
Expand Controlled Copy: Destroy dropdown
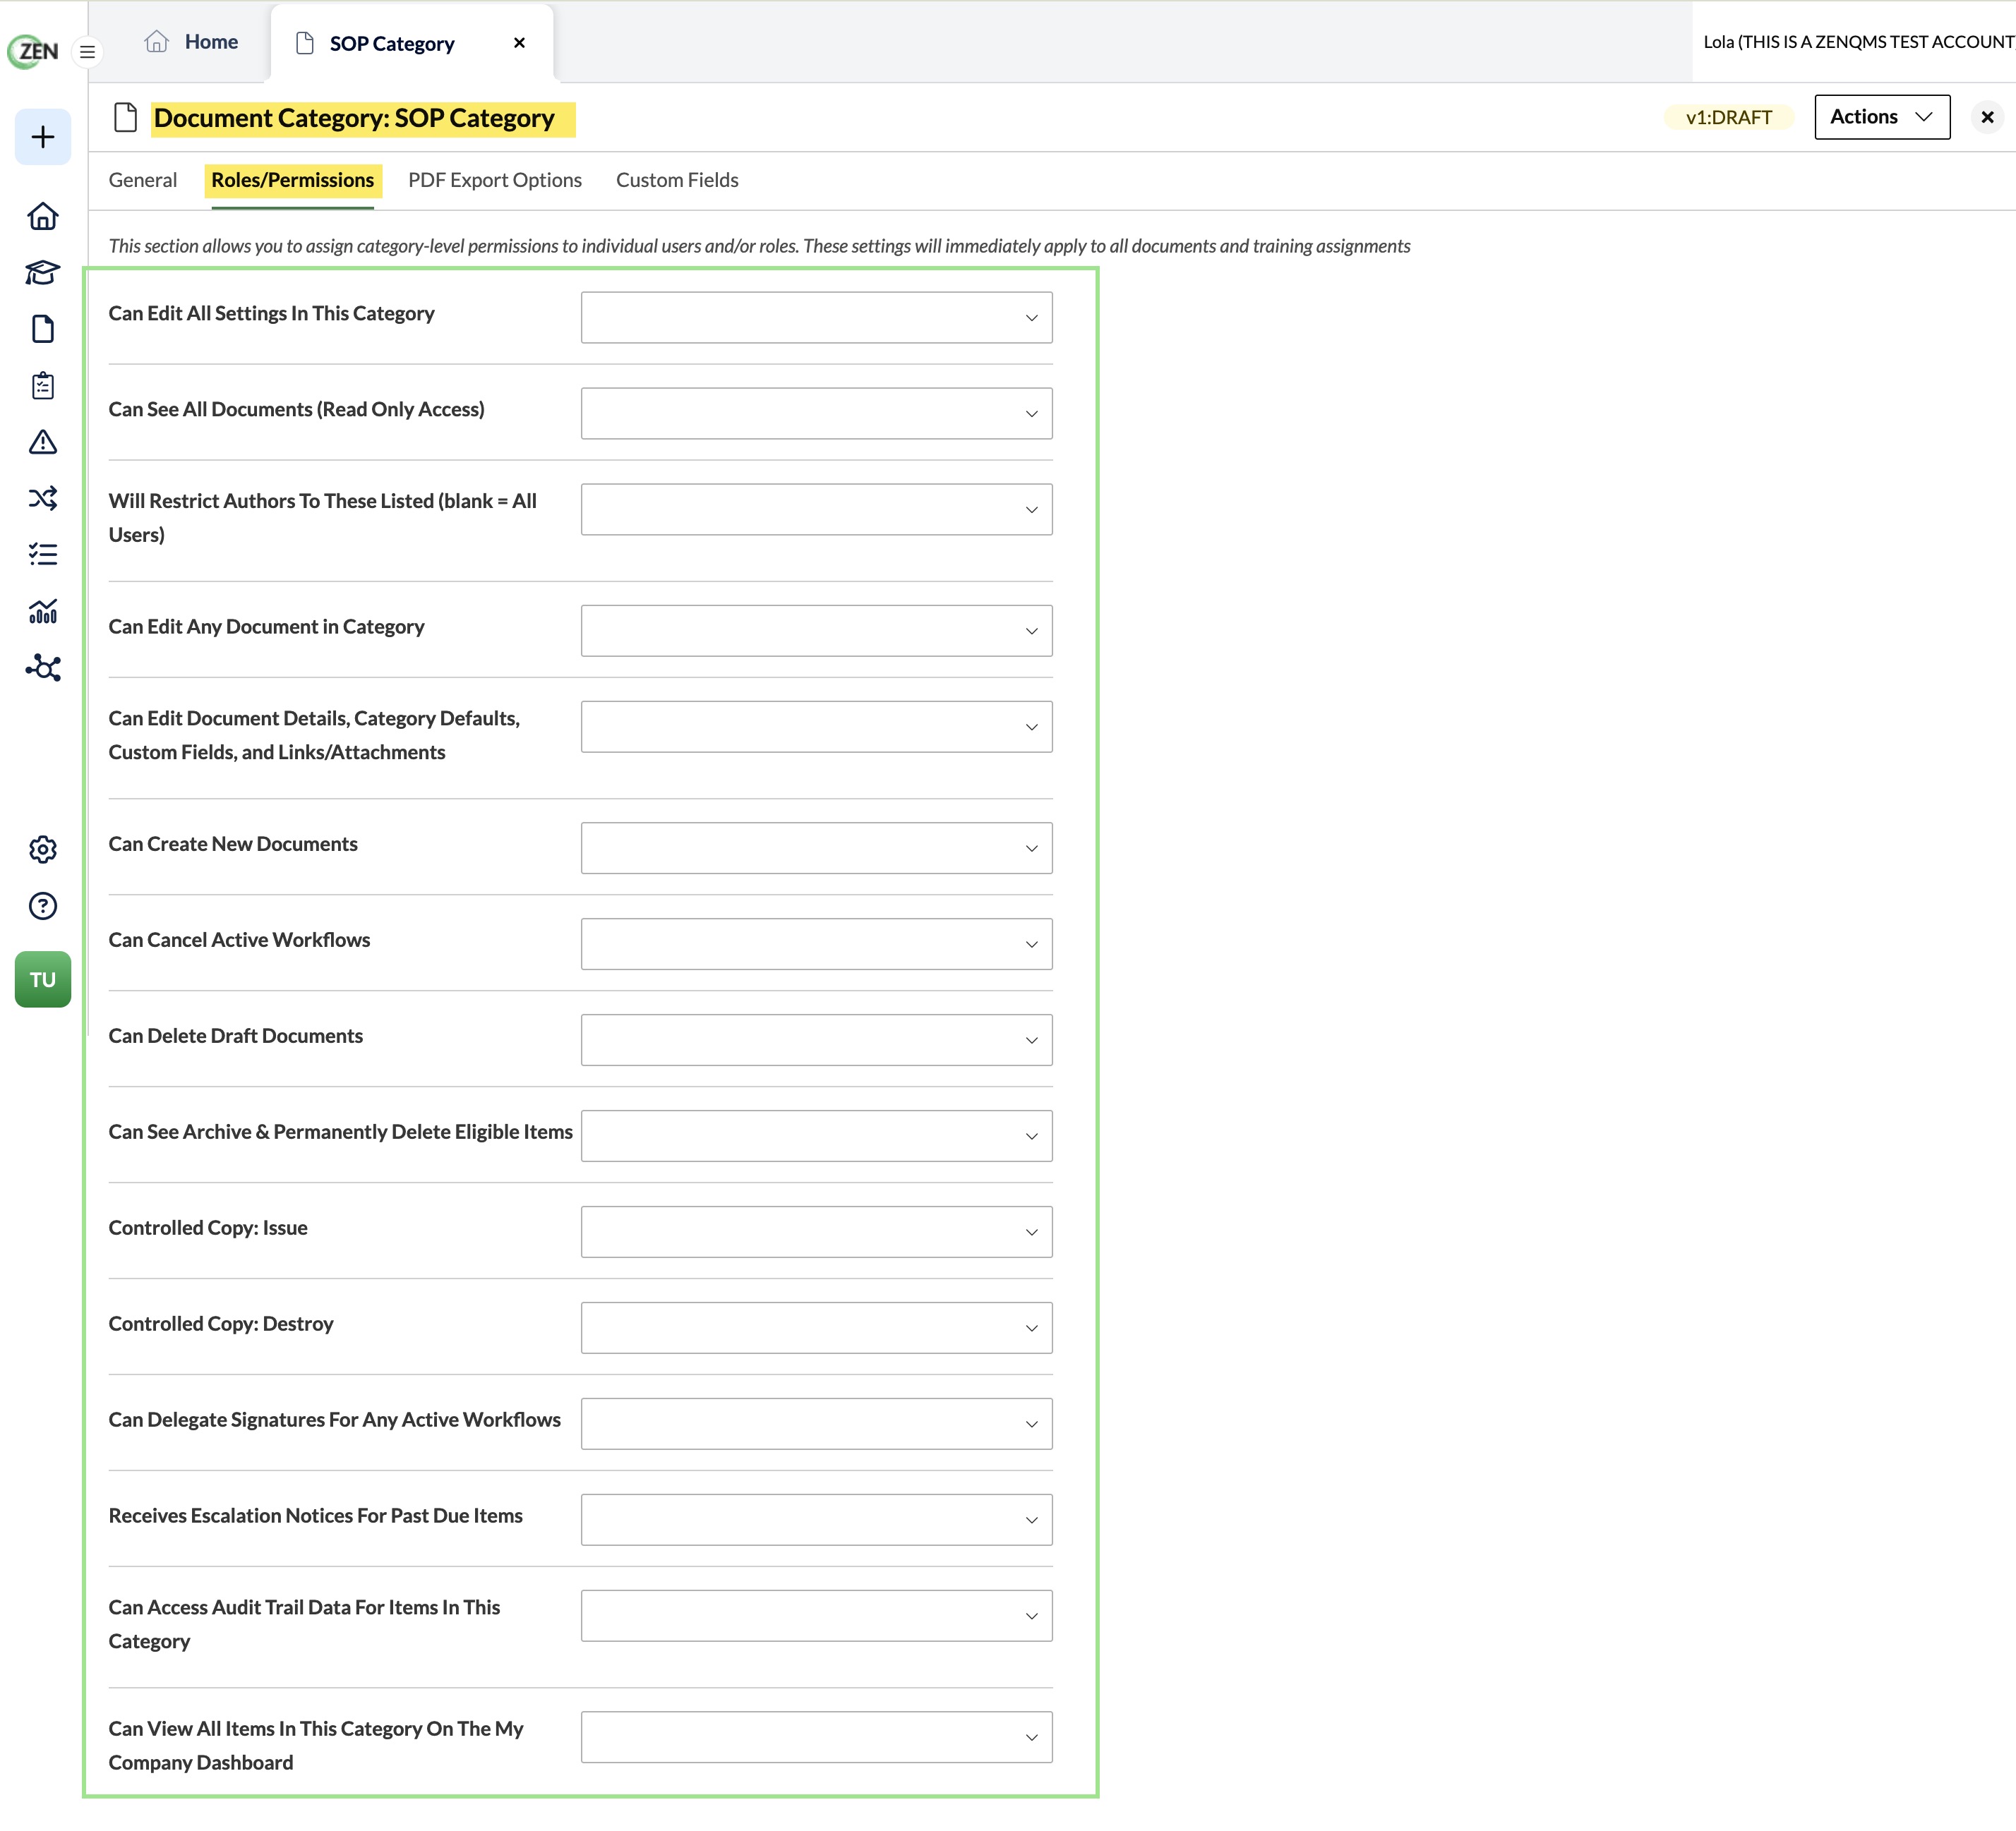816,1329
